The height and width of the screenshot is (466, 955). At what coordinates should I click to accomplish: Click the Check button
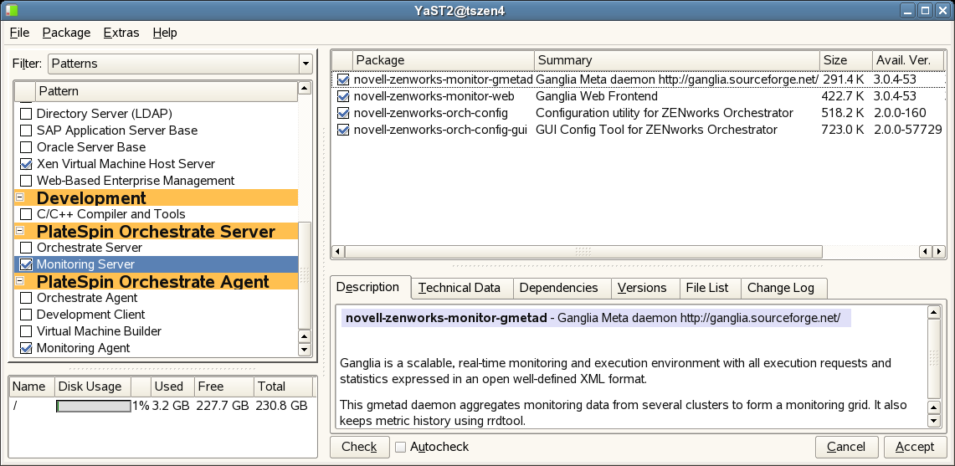(359, 447)
